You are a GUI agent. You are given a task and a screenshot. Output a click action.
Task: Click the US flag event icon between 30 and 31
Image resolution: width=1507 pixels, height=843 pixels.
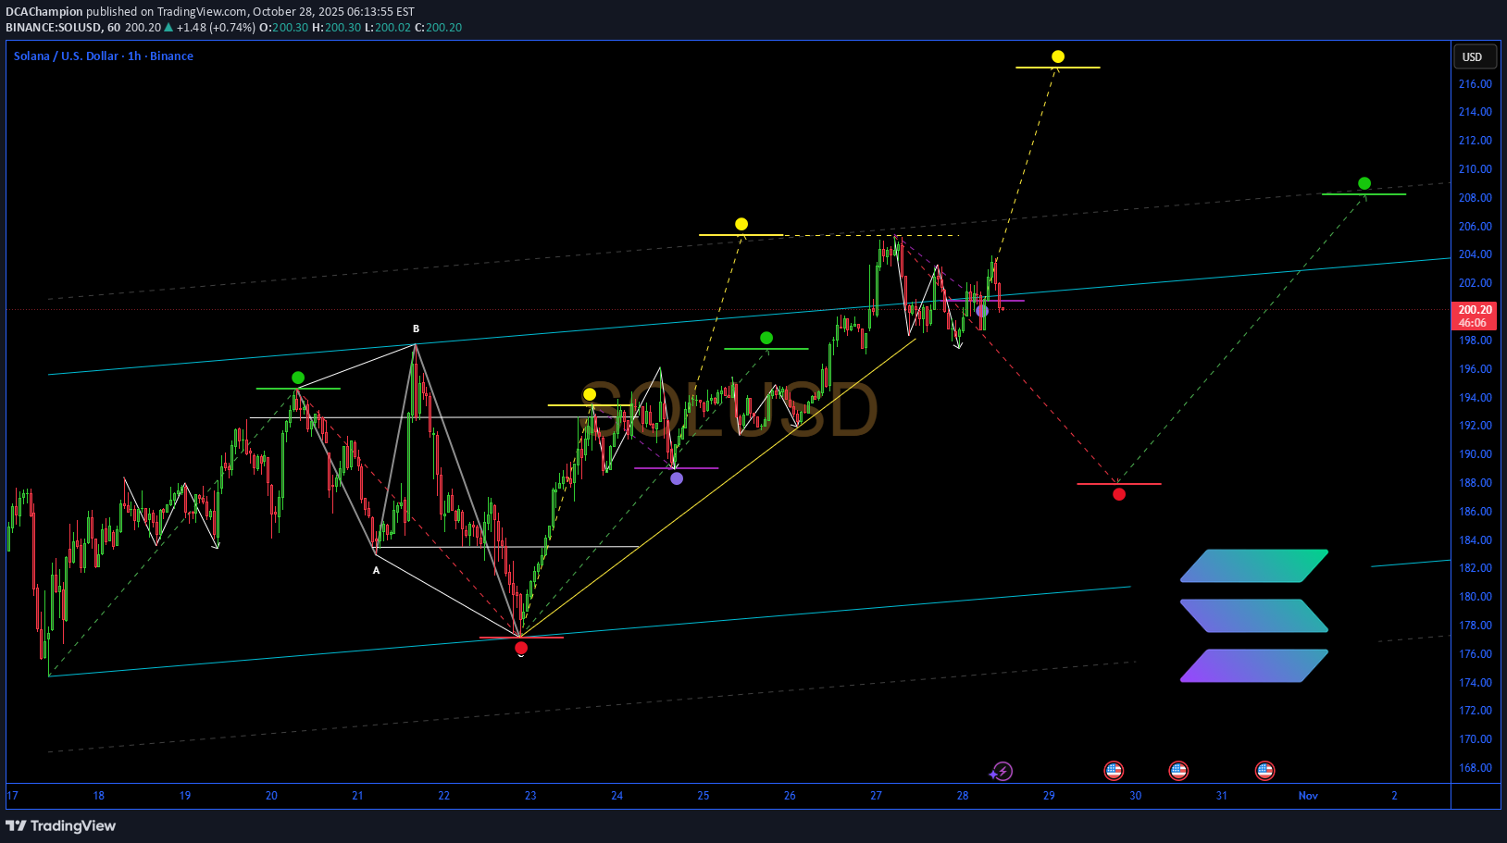[1178, 771]
